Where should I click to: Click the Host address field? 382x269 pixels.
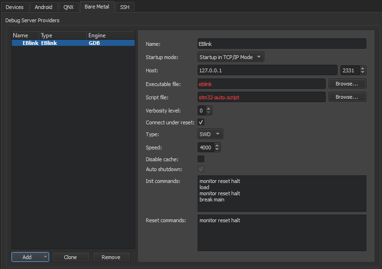pos(267,70)
